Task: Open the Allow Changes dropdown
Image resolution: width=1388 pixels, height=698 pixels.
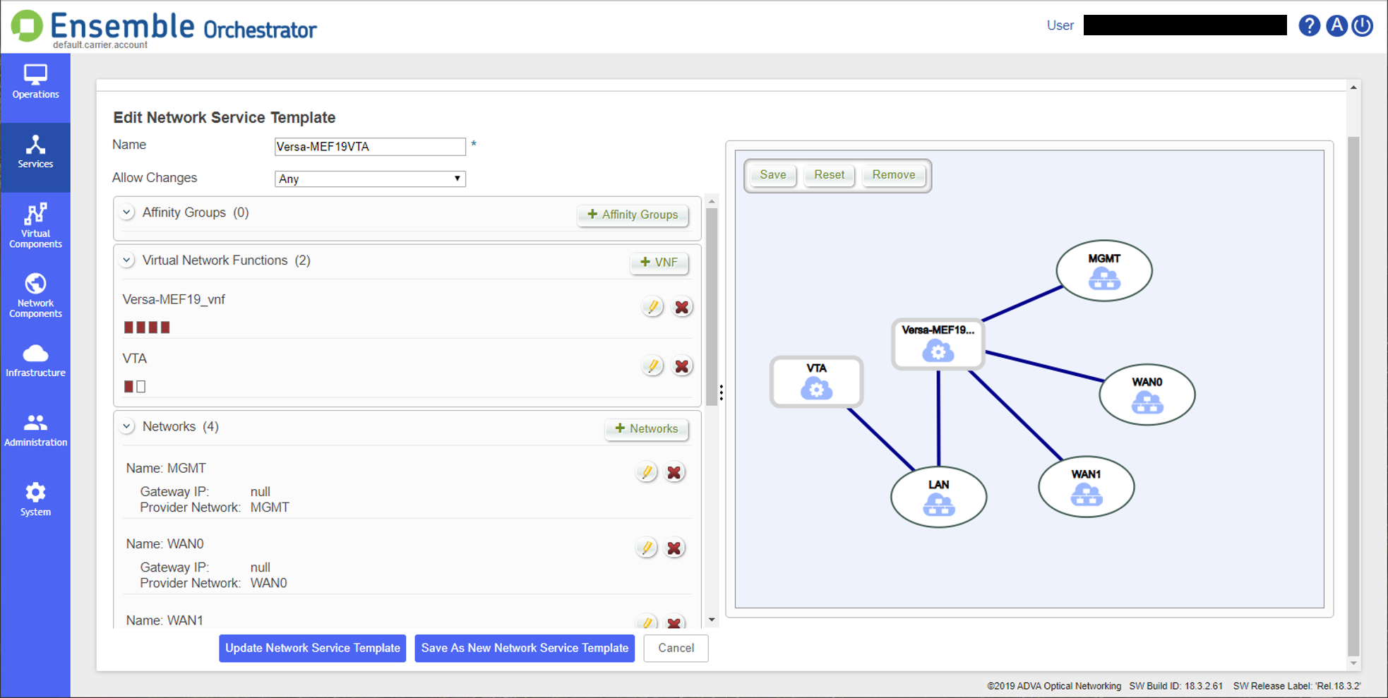Action: point(370,179)
